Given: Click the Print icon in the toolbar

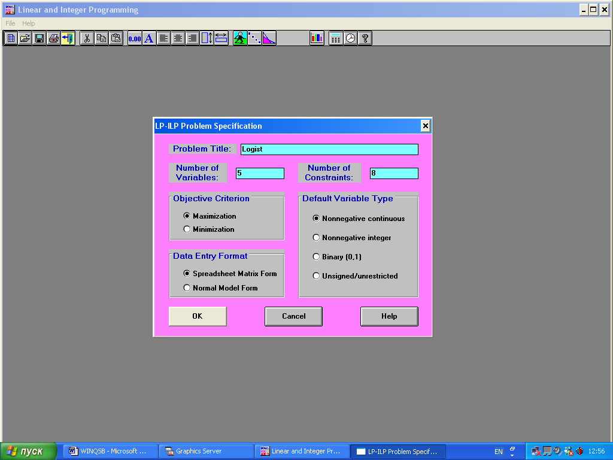Looking at the screenshot, I should click(x=53, y=38).
